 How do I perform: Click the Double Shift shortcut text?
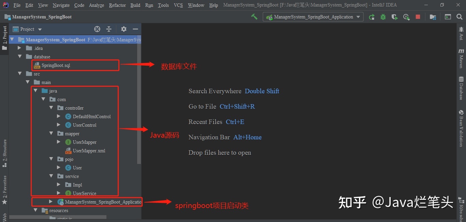point(262,91)
